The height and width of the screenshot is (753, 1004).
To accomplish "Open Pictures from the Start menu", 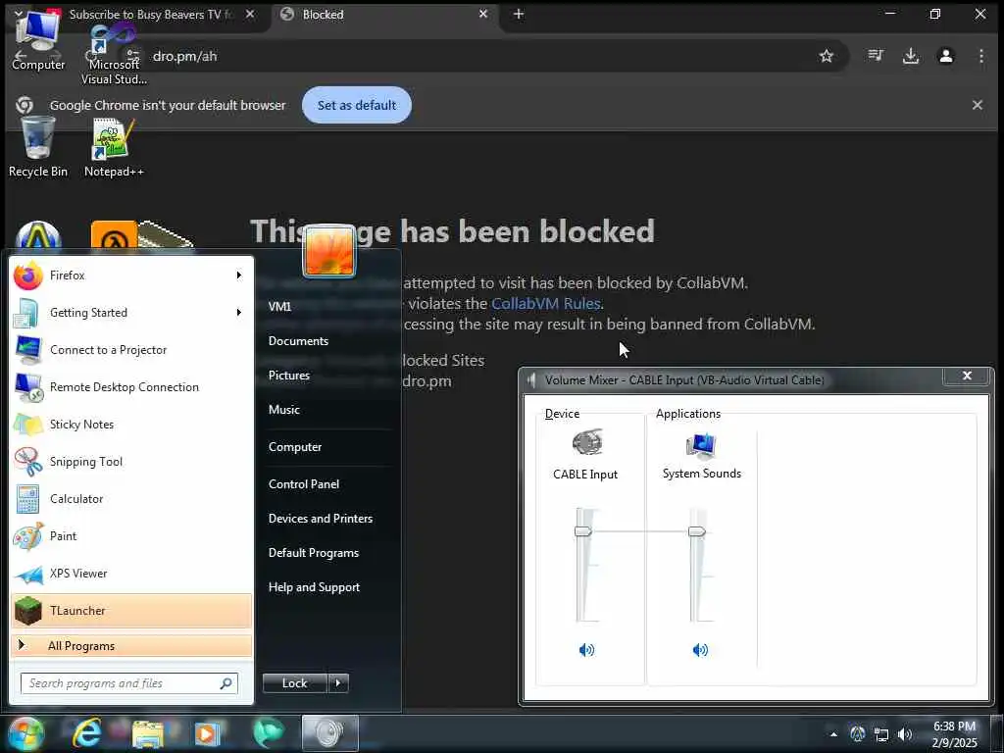I will tap(289, 376).
